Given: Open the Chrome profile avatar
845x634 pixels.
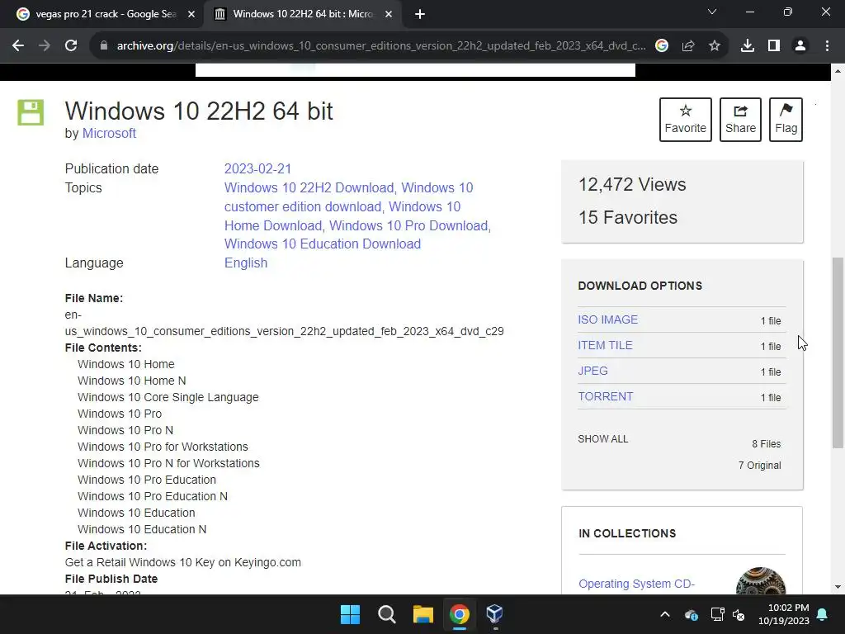Looking at the screenshot, I should pos(800,46).
